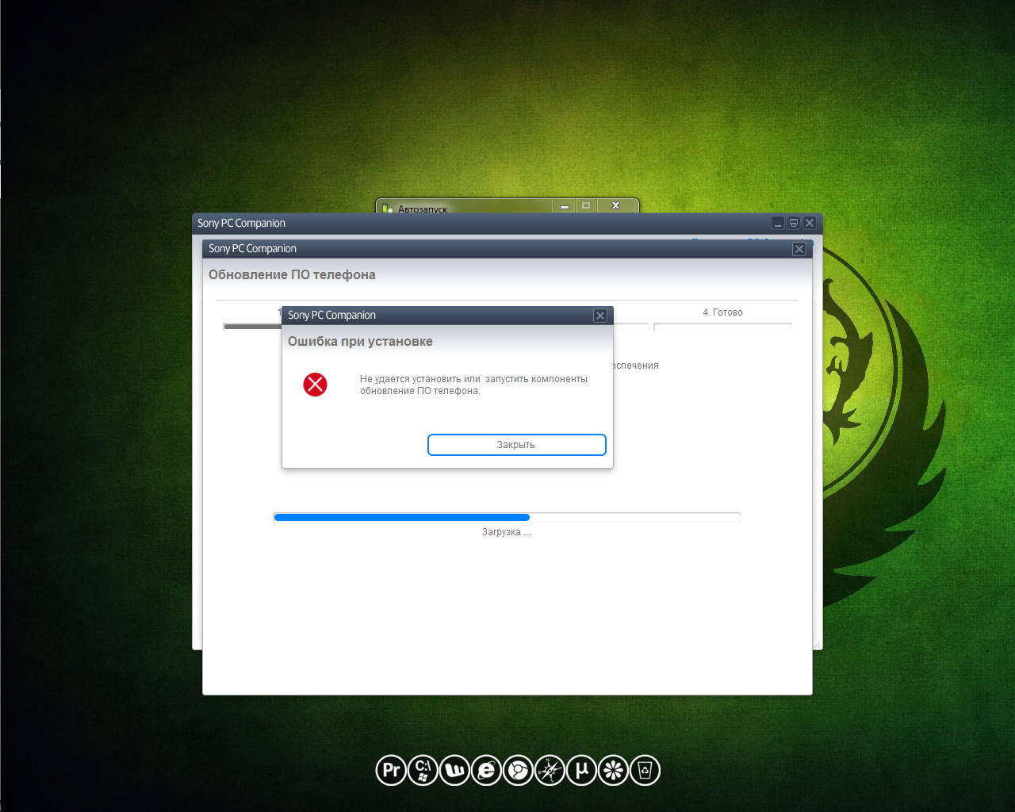This screenshot has width=1015, height=812.
Task: Close the Автозапуск window
Action: pyautogui.click(x=615, y=206)
